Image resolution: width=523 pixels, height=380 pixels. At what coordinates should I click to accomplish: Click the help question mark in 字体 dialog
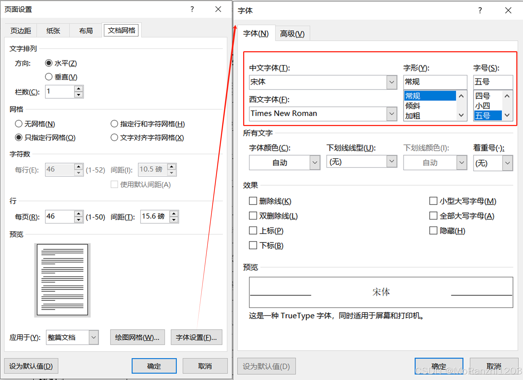(x=480, y=10)
